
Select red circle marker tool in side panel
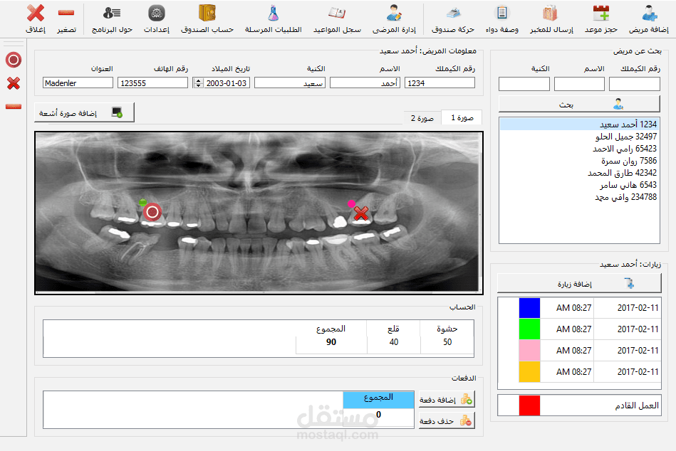[x=14, y=60]
